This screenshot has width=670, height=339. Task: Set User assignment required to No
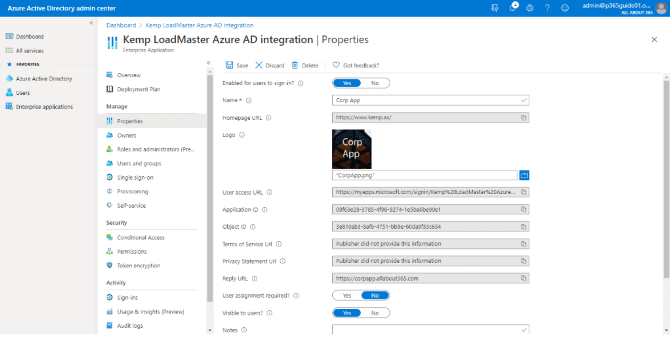tap(375, 296)
